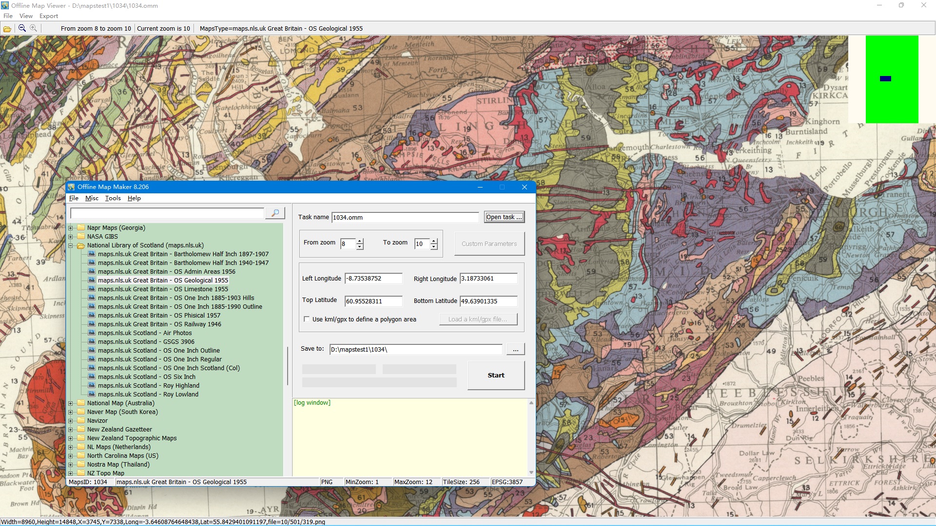Decrease the From zoom spinner value
This screenshot has width=936, height=526.
(360, 247)
